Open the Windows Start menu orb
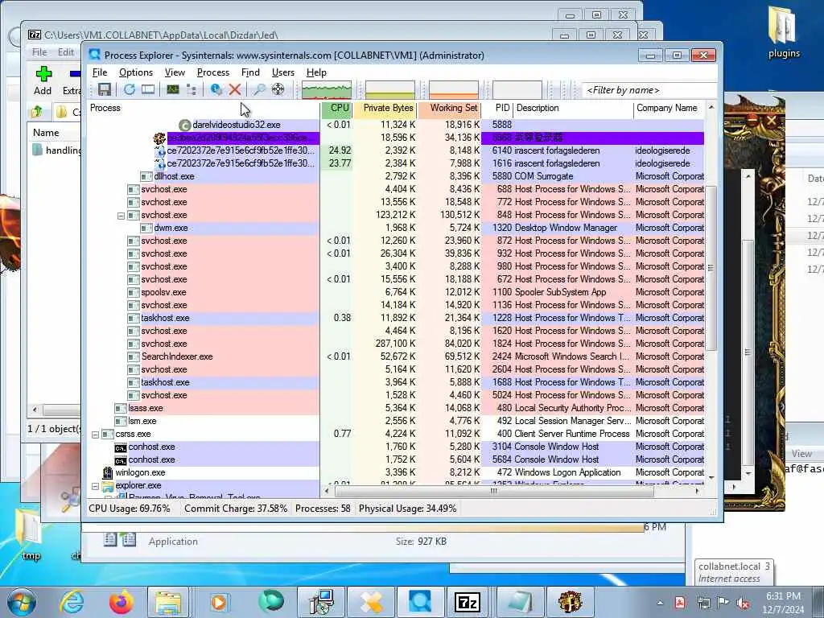The width and height of the screenshot is (824, 618). coord(22,602)
